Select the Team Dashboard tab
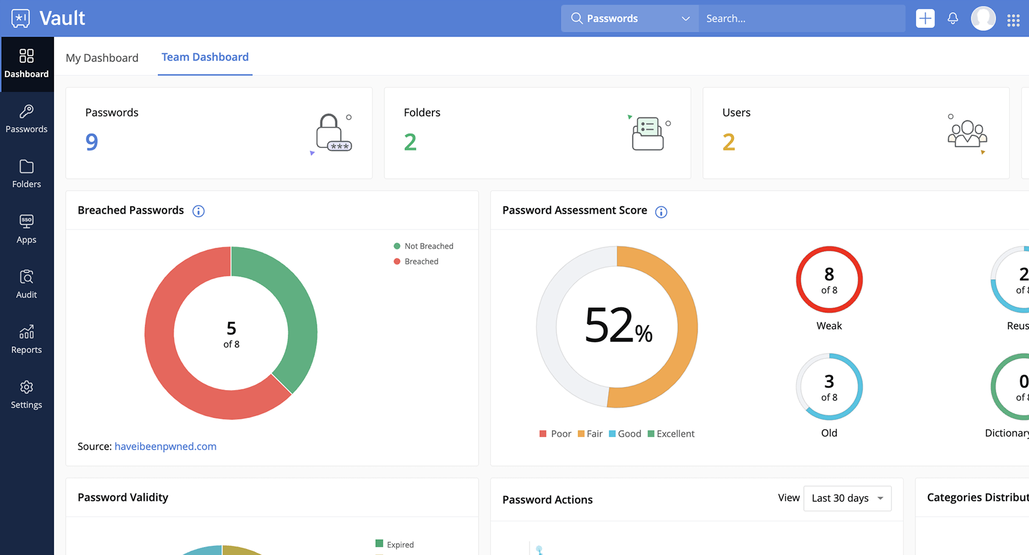This screenshot has width=1029, height=555. coord(205,57)
